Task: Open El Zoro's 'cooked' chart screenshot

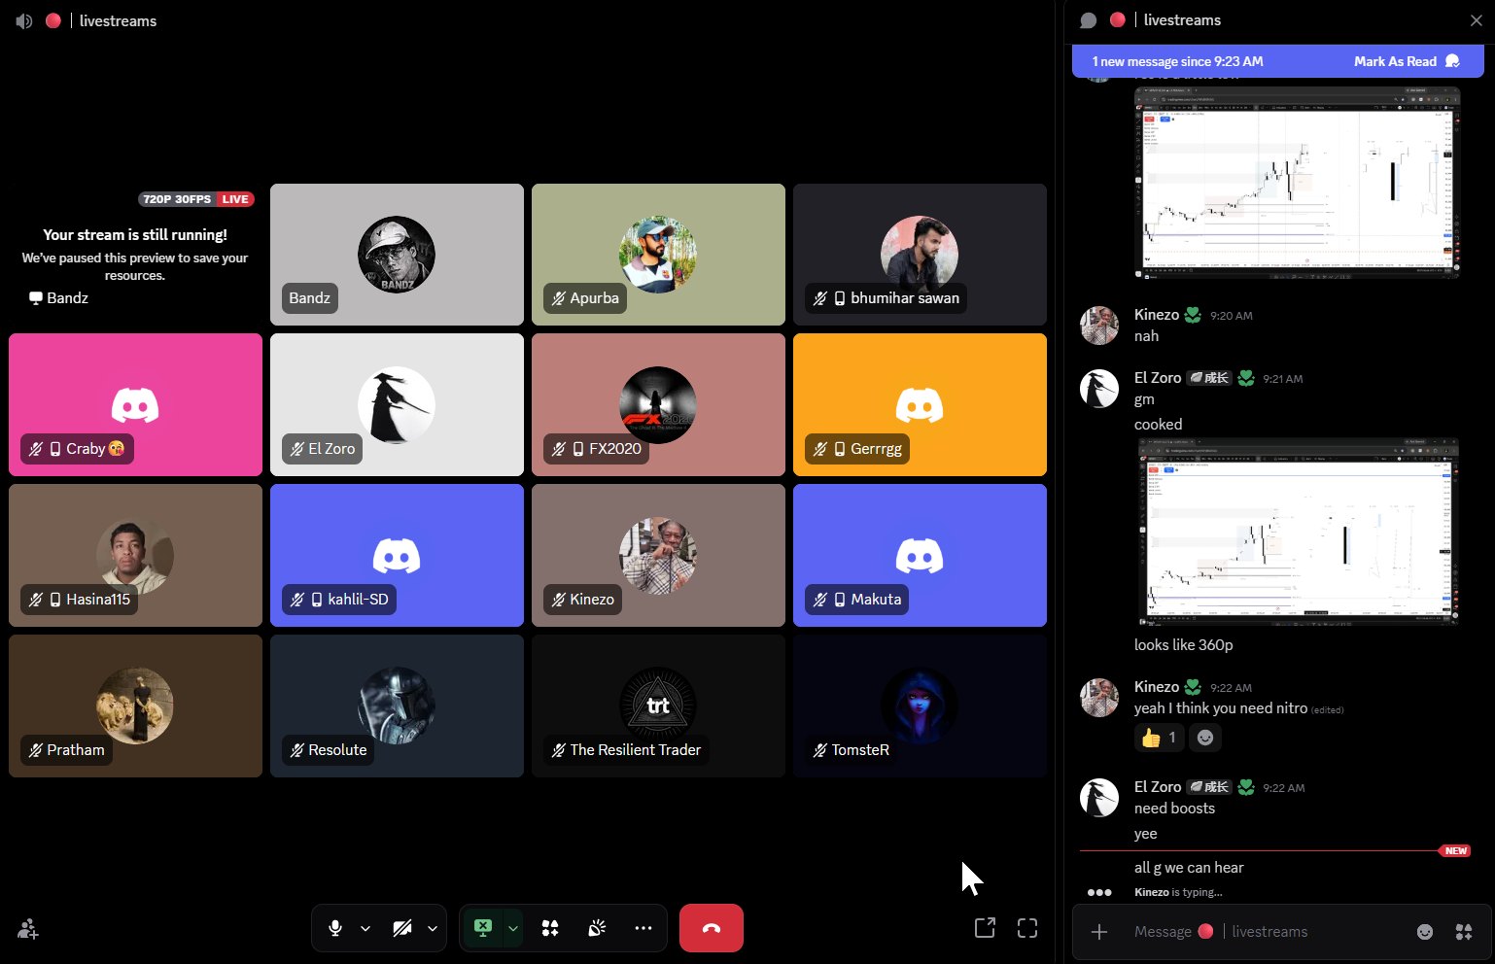Action: coord(1297,532)
